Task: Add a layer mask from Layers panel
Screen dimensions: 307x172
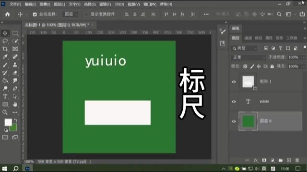Action: coord(264,161)
